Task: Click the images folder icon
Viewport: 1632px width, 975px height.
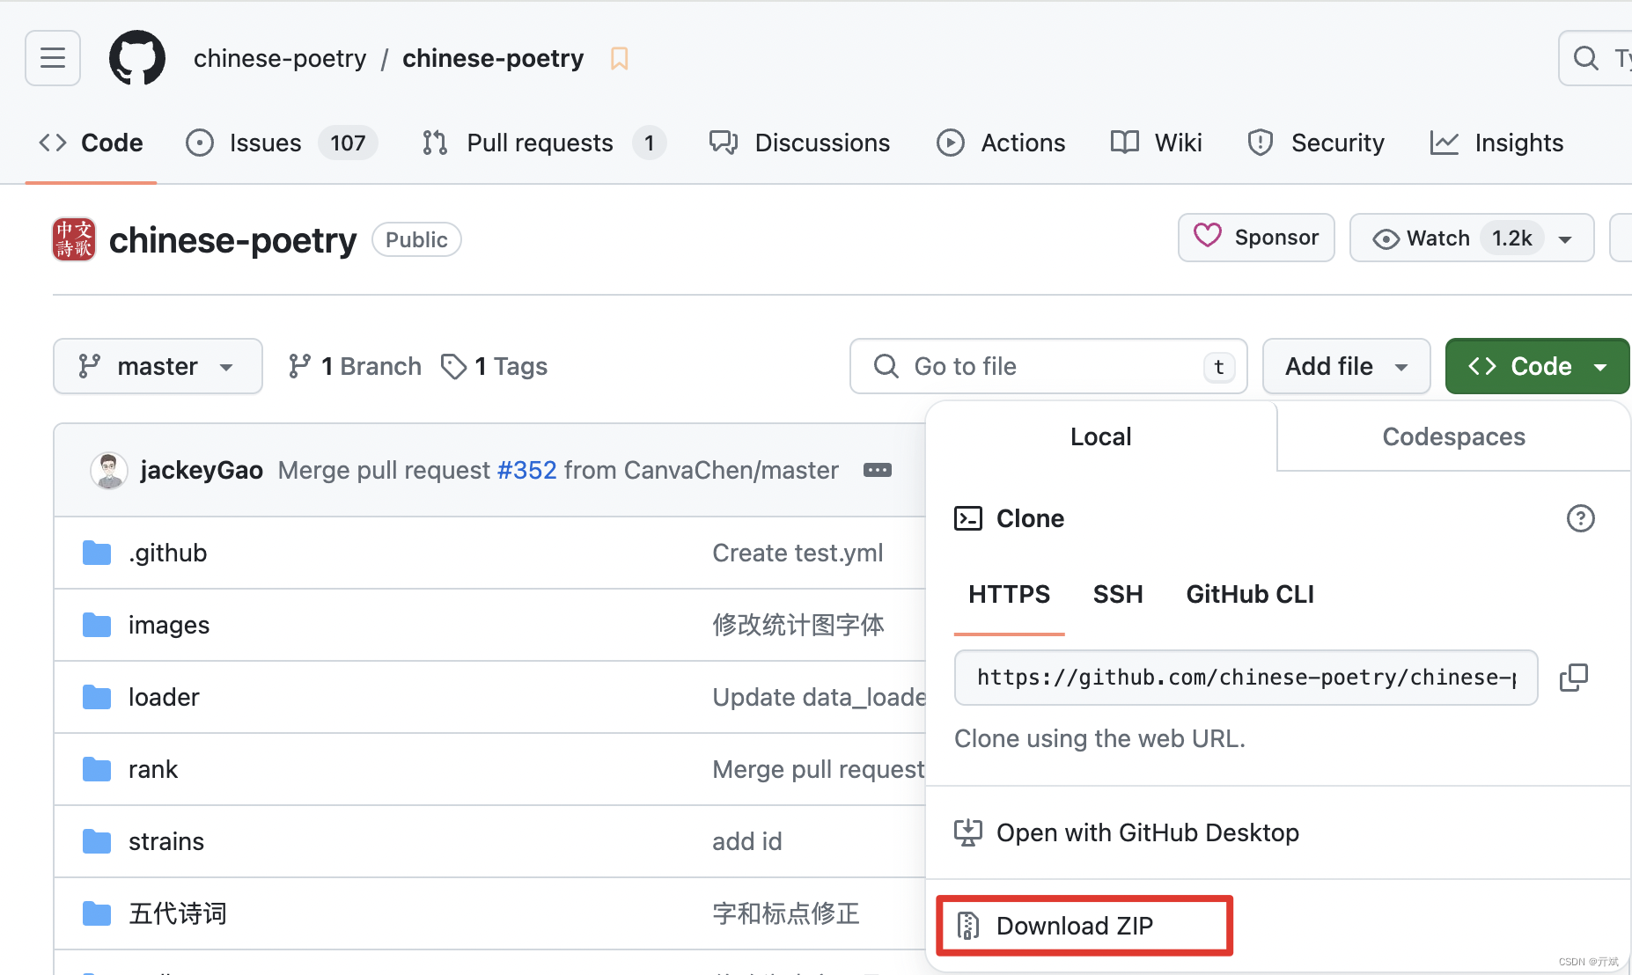Action: pyautogui.click(x=97, y=625)
